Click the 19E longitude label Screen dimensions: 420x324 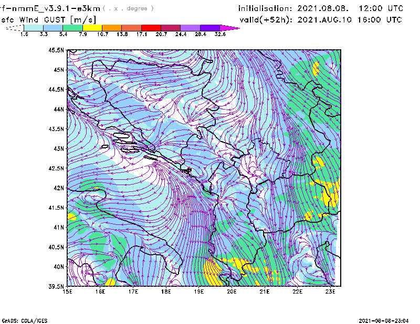point(199,291)
